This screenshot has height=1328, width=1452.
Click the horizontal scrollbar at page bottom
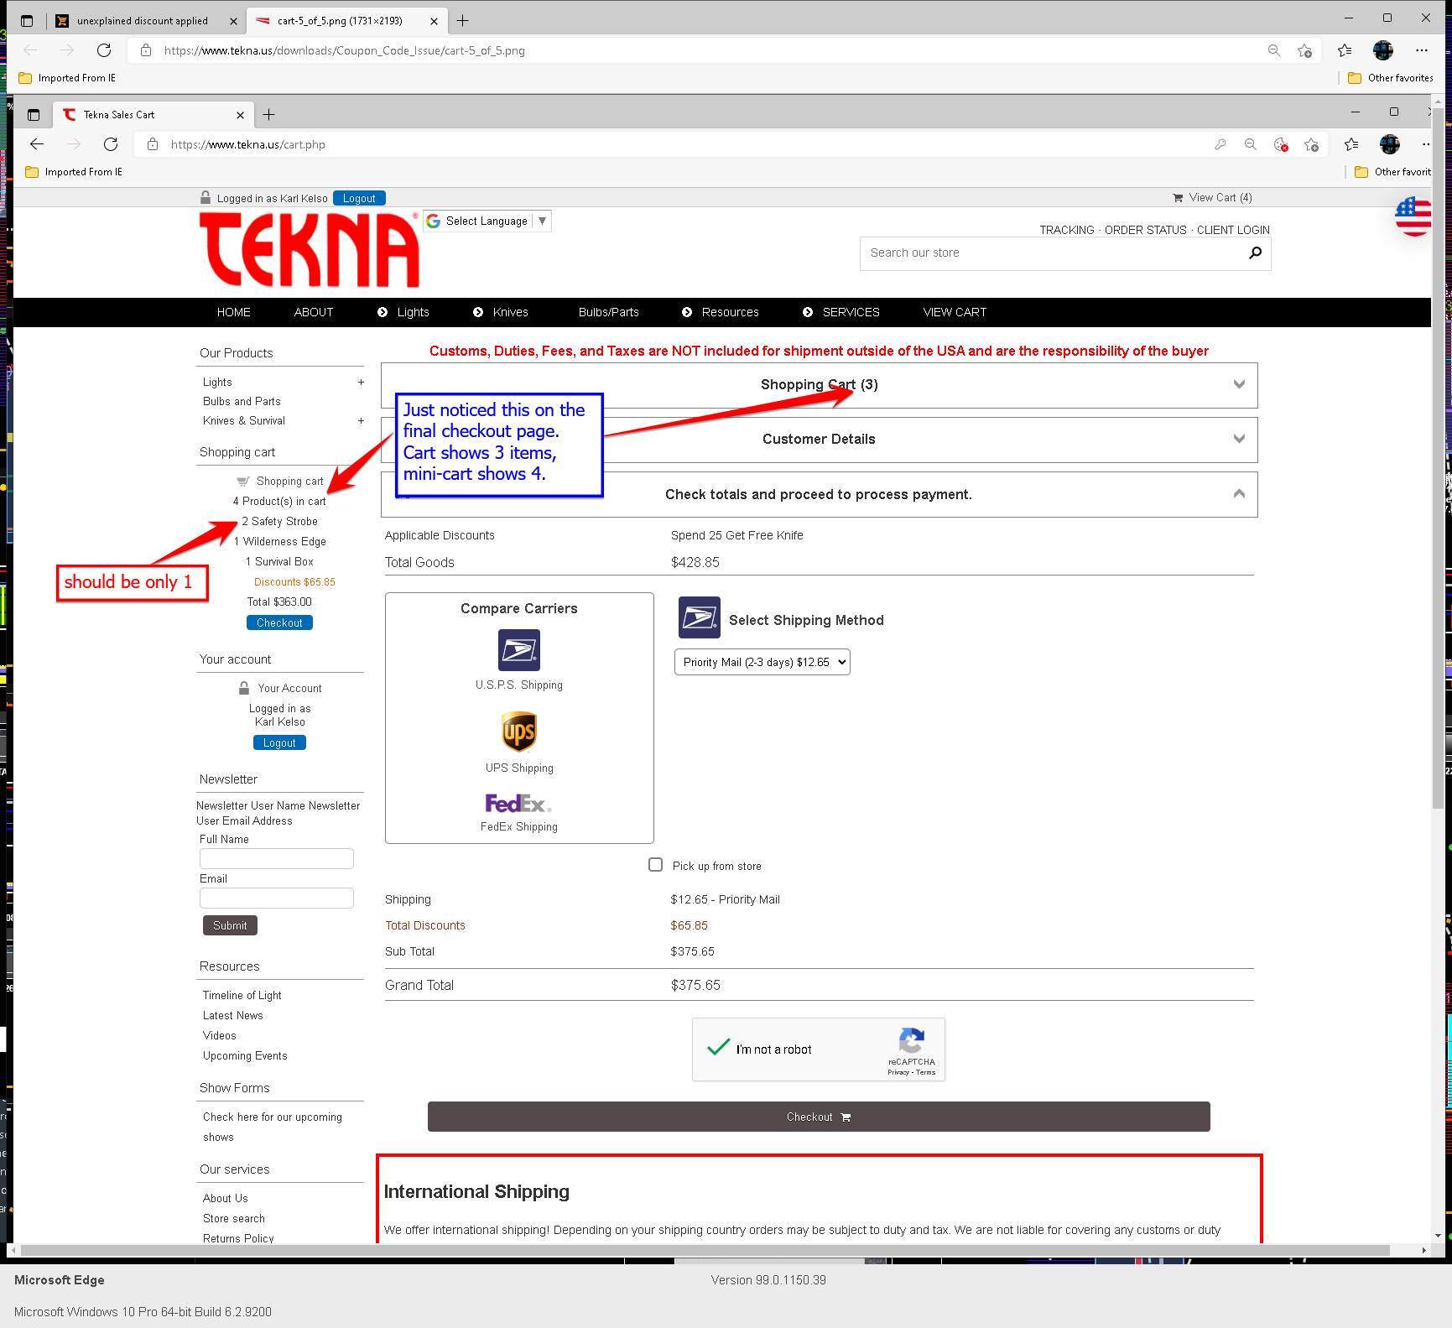coord(705,1250)
